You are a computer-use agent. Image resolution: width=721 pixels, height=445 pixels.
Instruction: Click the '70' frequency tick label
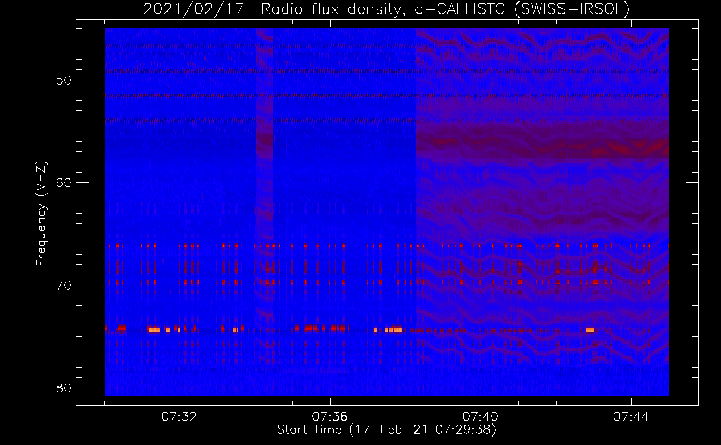pyautogui.click(x=64, y=285)
